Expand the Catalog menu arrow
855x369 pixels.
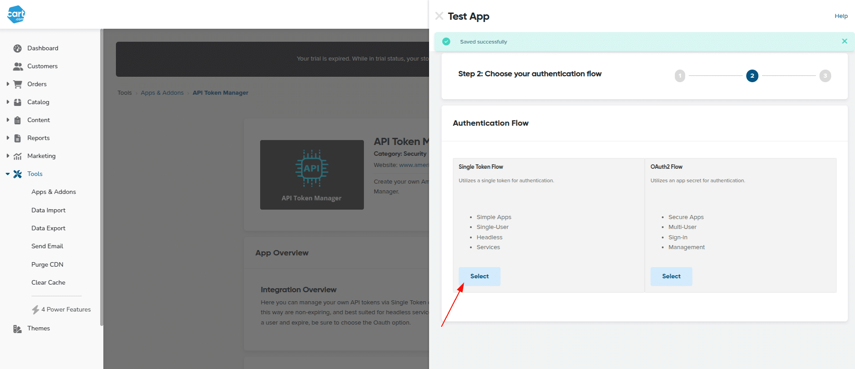click(8, 102)
